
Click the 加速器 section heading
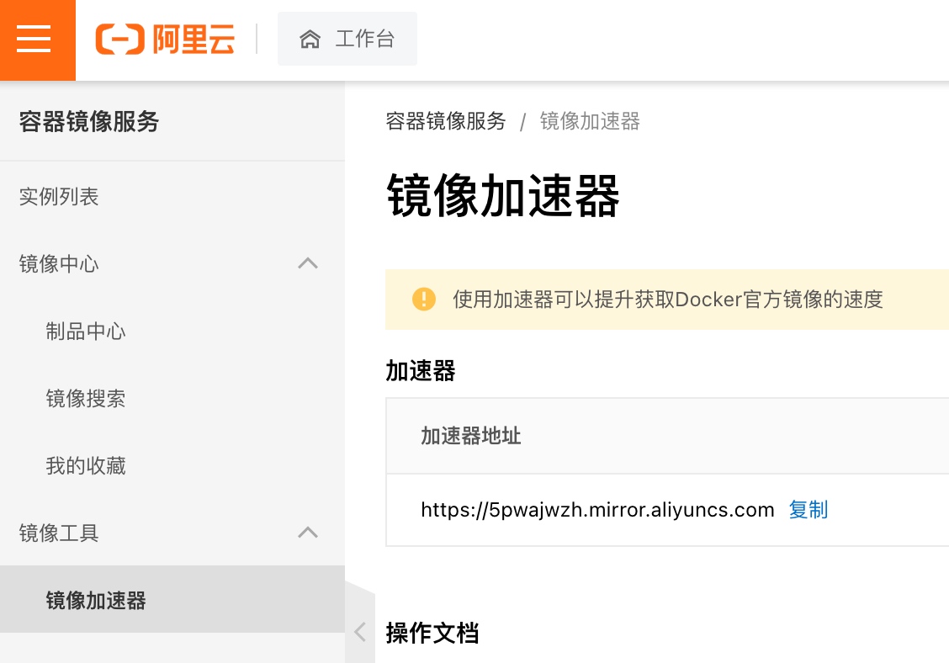[421, 370]
